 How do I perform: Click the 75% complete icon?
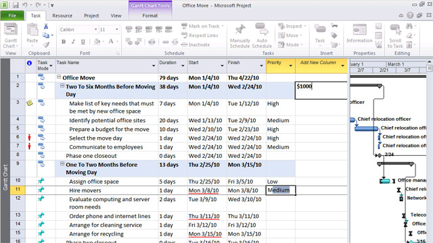tap(159, 29)
